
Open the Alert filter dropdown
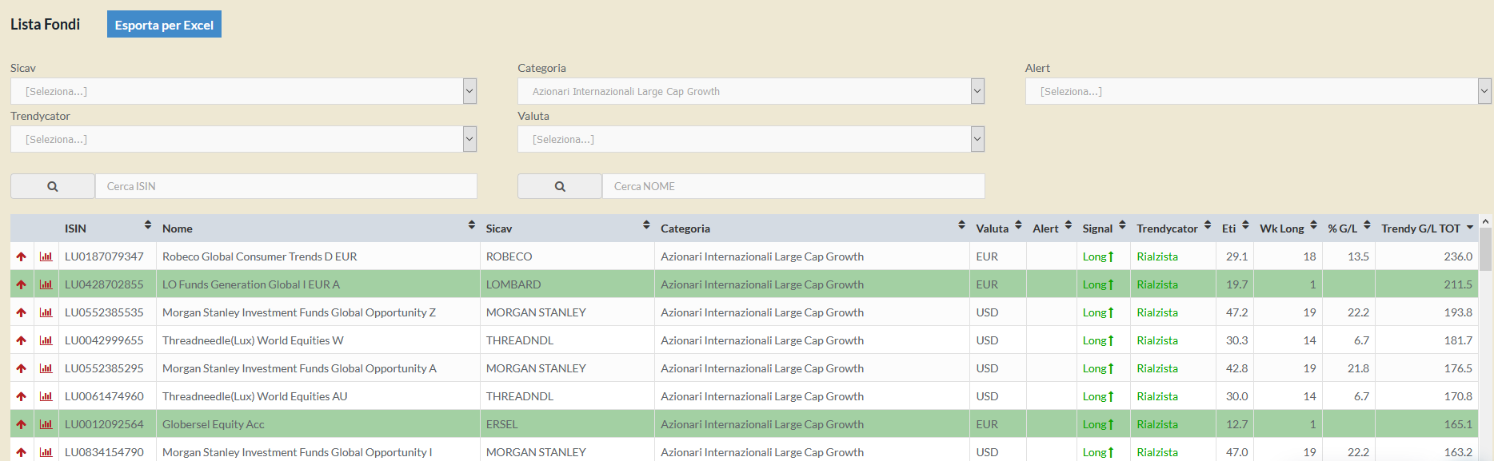1484,91
